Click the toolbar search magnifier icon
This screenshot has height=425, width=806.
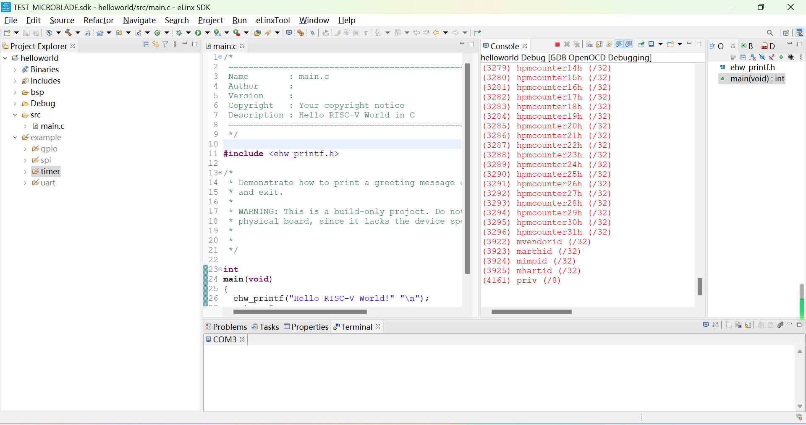769,33
